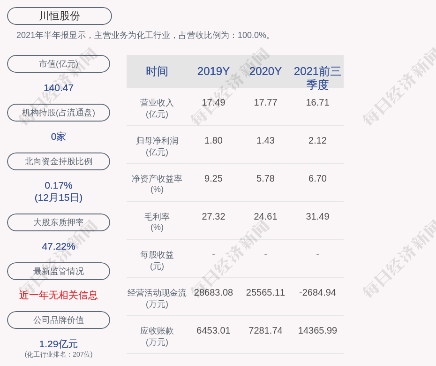
Task: Click the market value 140.47
Action: point(59,88)
